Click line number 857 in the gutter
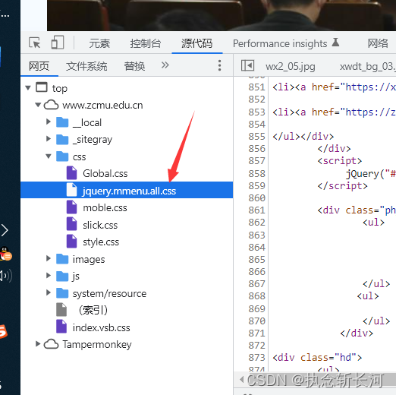 point(256,161)
